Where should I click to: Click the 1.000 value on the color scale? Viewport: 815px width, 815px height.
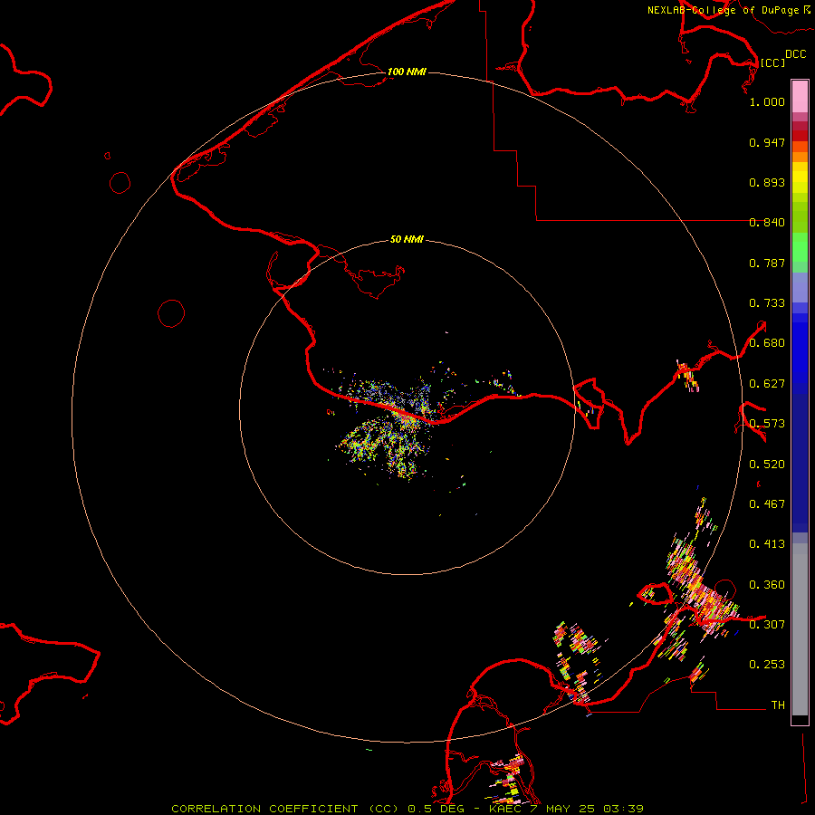click(x=767, y=101)
